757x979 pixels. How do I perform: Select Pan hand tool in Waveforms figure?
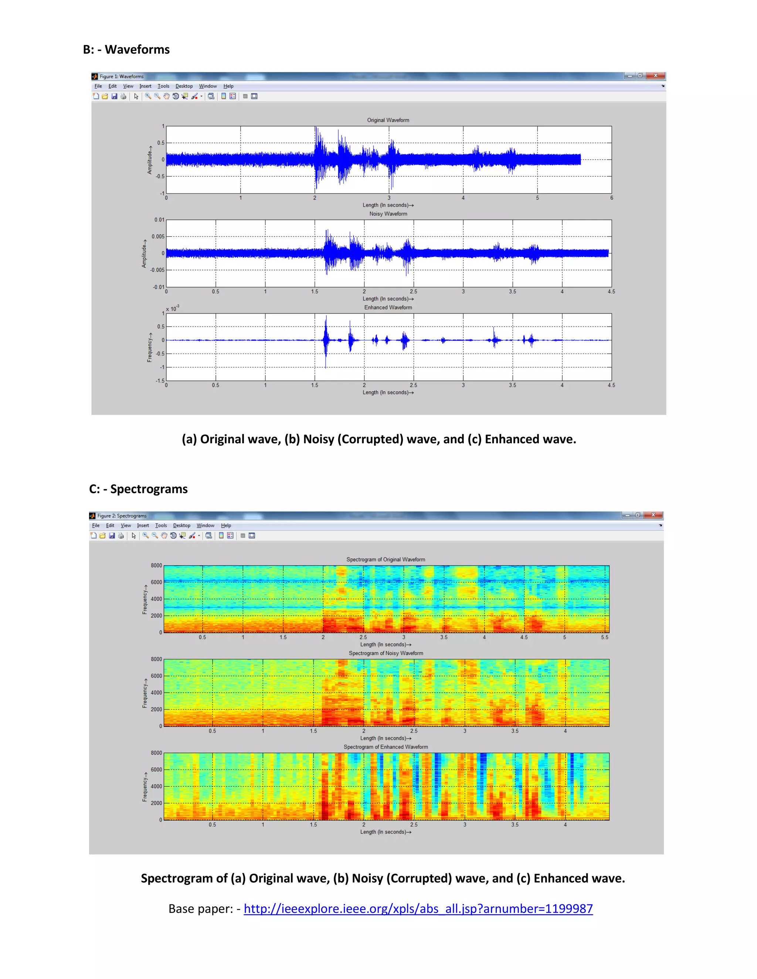pos(166,96)
